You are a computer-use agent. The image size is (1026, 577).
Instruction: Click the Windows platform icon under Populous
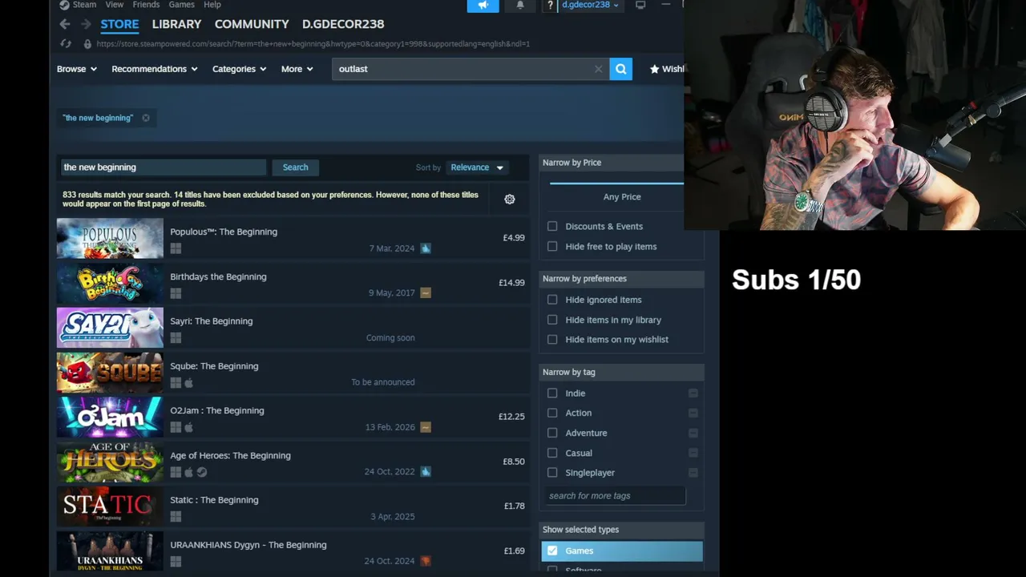click(176, 248)
